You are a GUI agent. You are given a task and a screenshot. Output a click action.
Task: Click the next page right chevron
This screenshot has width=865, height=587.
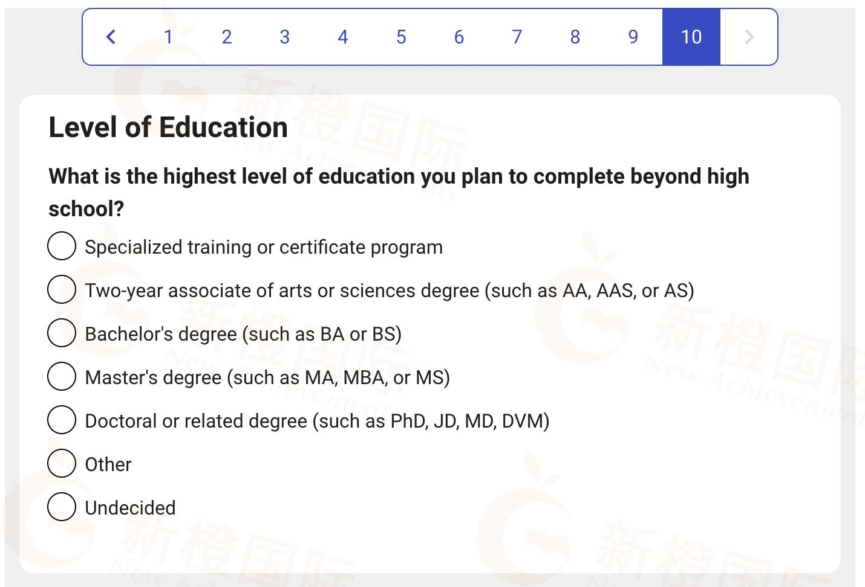coord(749,37)
